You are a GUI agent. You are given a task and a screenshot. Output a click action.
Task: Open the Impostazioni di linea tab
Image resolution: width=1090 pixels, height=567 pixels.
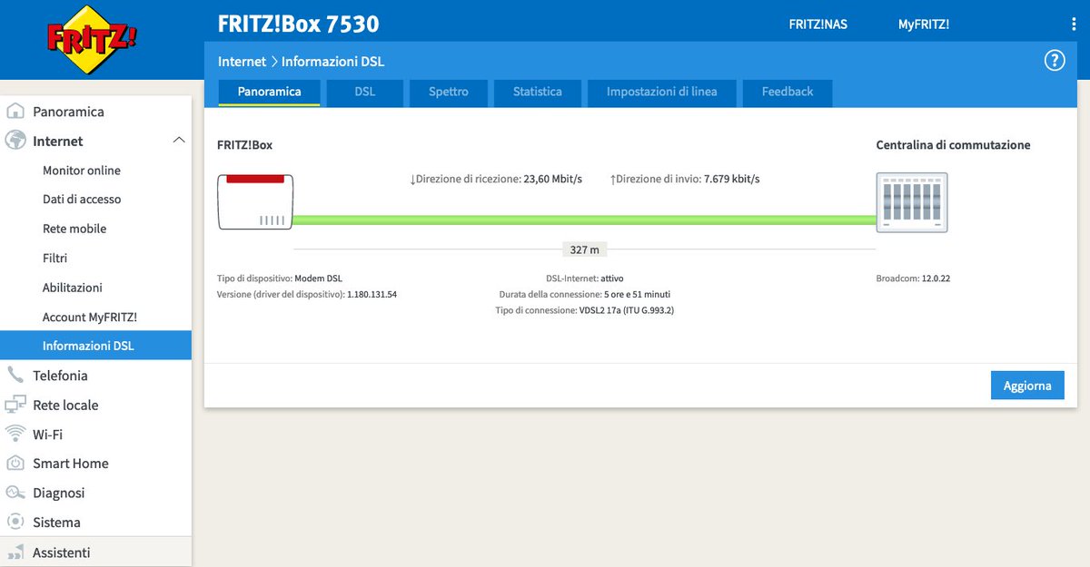662,92
